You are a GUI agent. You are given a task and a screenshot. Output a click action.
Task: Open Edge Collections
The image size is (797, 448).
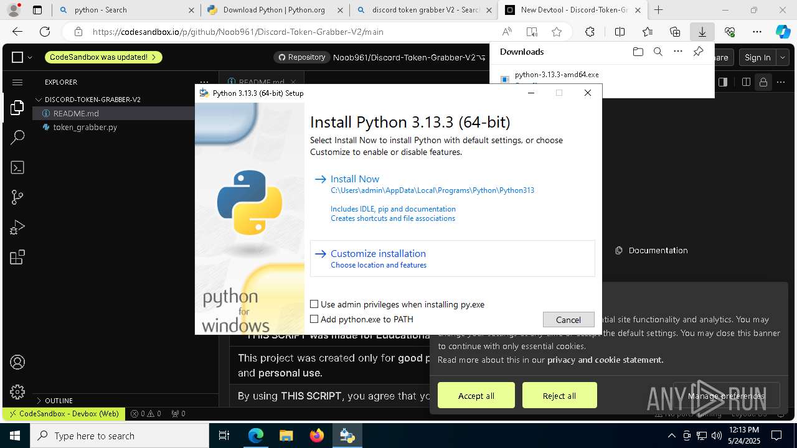click(675, 32)
